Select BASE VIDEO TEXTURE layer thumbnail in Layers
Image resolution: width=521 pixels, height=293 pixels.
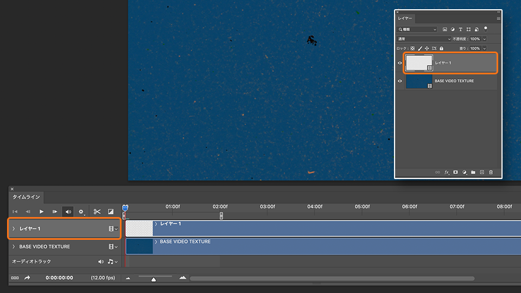tap(418, 81)
